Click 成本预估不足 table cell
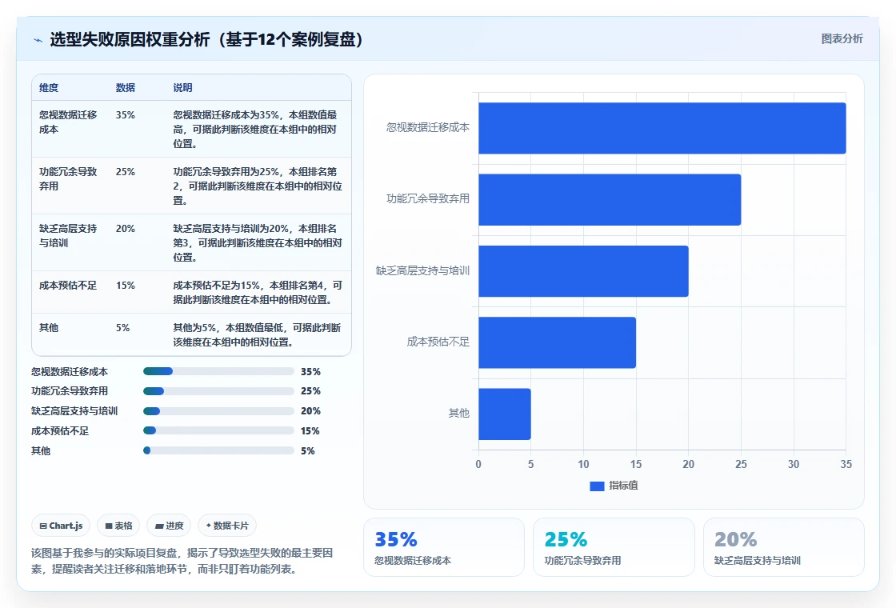 68,285
